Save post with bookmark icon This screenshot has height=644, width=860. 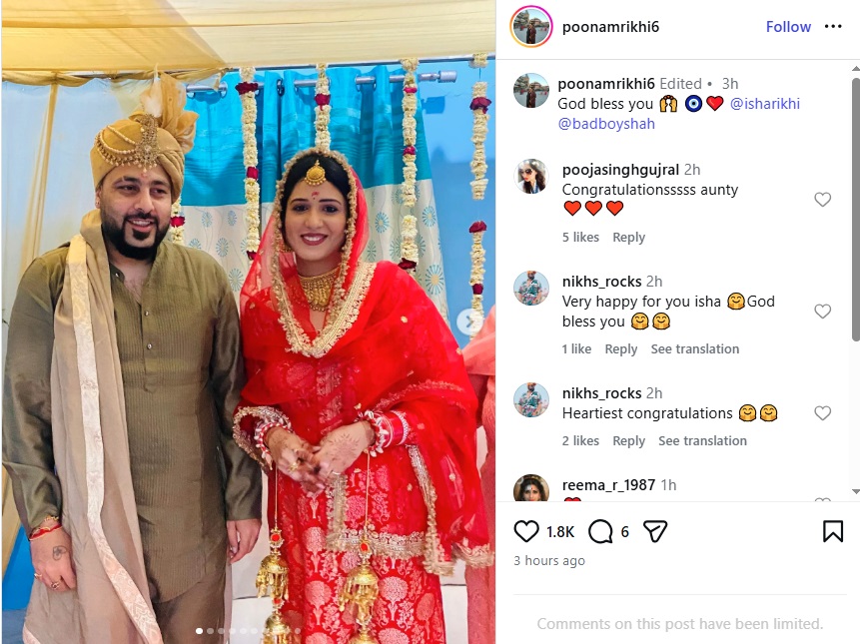(833, 531)
